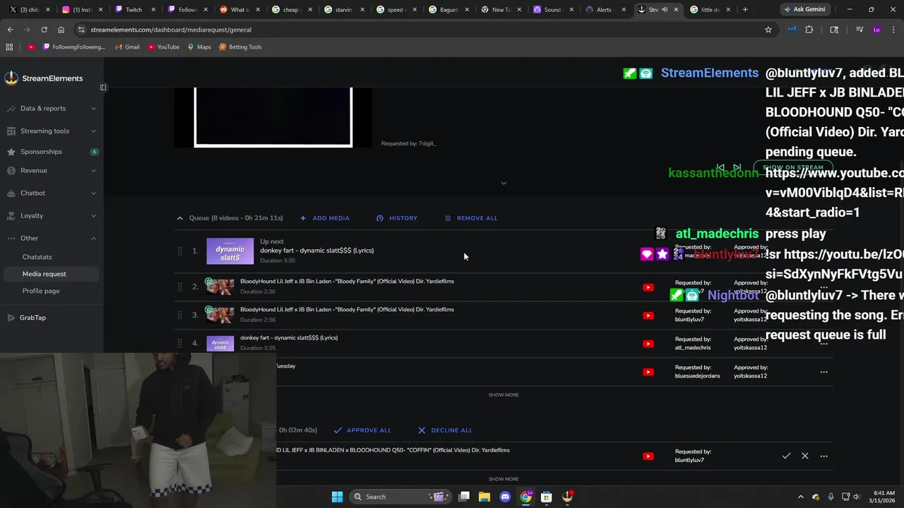Open the StreamElements logo home link
The width and height of the screenshot is (904, 508).
click(43, 78)
